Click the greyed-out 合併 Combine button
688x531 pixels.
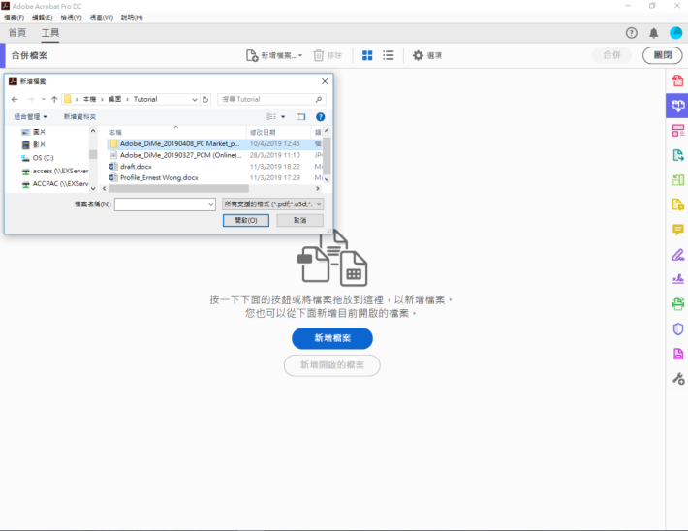pyautogui.click(x=611, y=55)
